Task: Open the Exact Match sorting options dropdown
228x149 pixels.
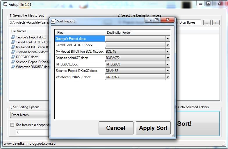Action: coord(30,115)
